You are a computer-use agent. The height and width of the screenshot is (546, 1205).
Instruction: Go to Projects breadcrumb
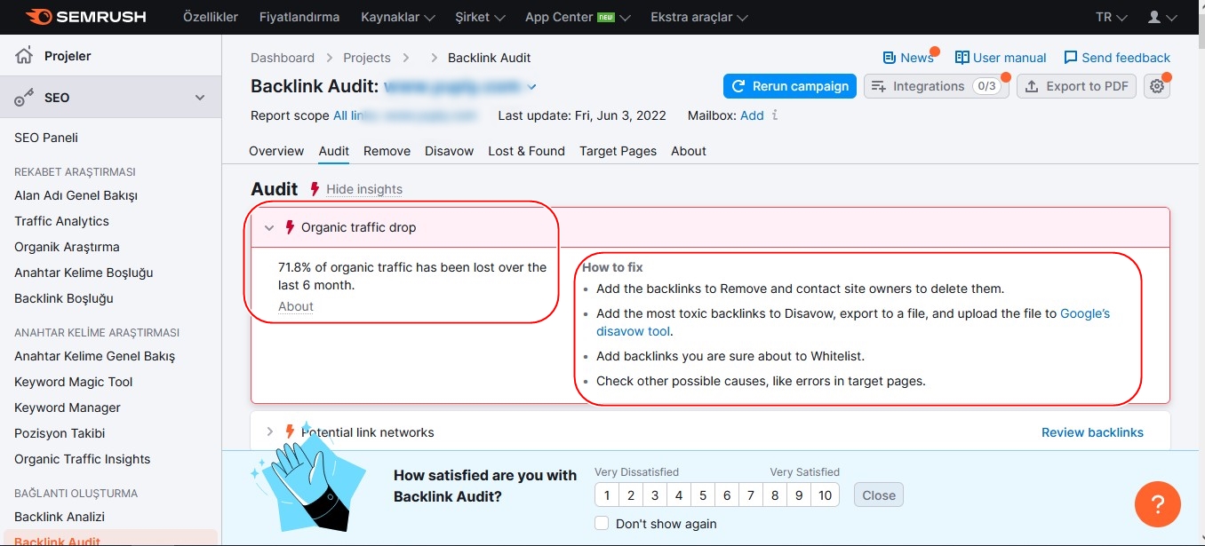pos(367,58)
